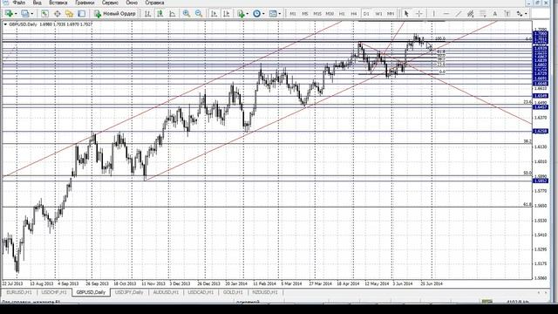This screenshot has height=314, width=558.
Task: Click the 1.6258 price level label
Action: point(541,132)
